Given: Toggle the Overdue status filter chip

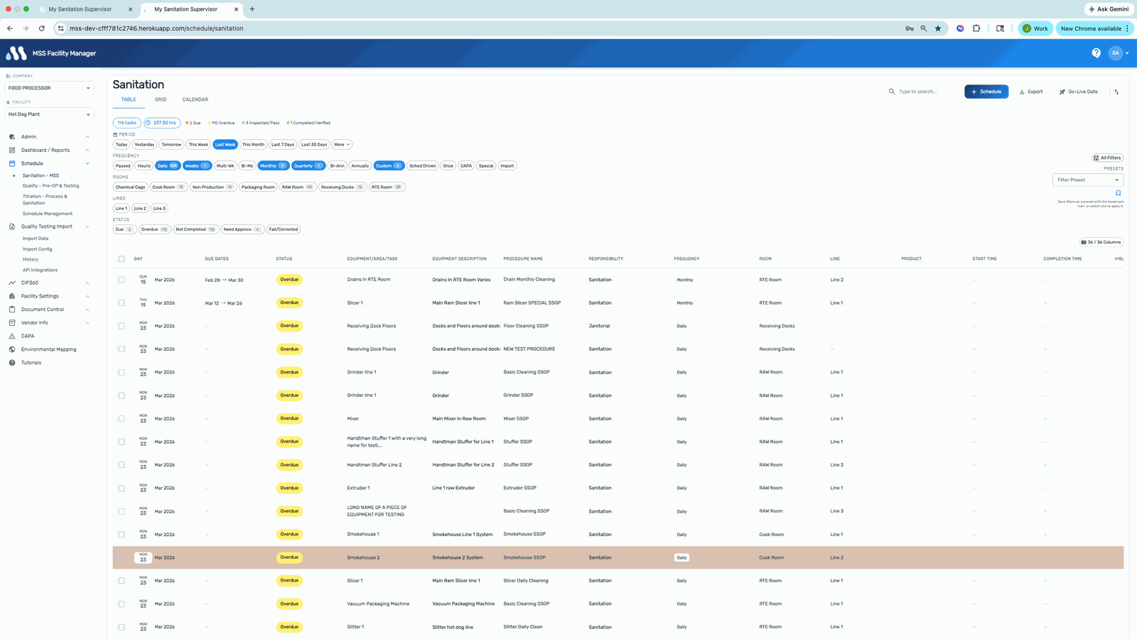Looking at the screenshot, I should [x=154, y=229].
